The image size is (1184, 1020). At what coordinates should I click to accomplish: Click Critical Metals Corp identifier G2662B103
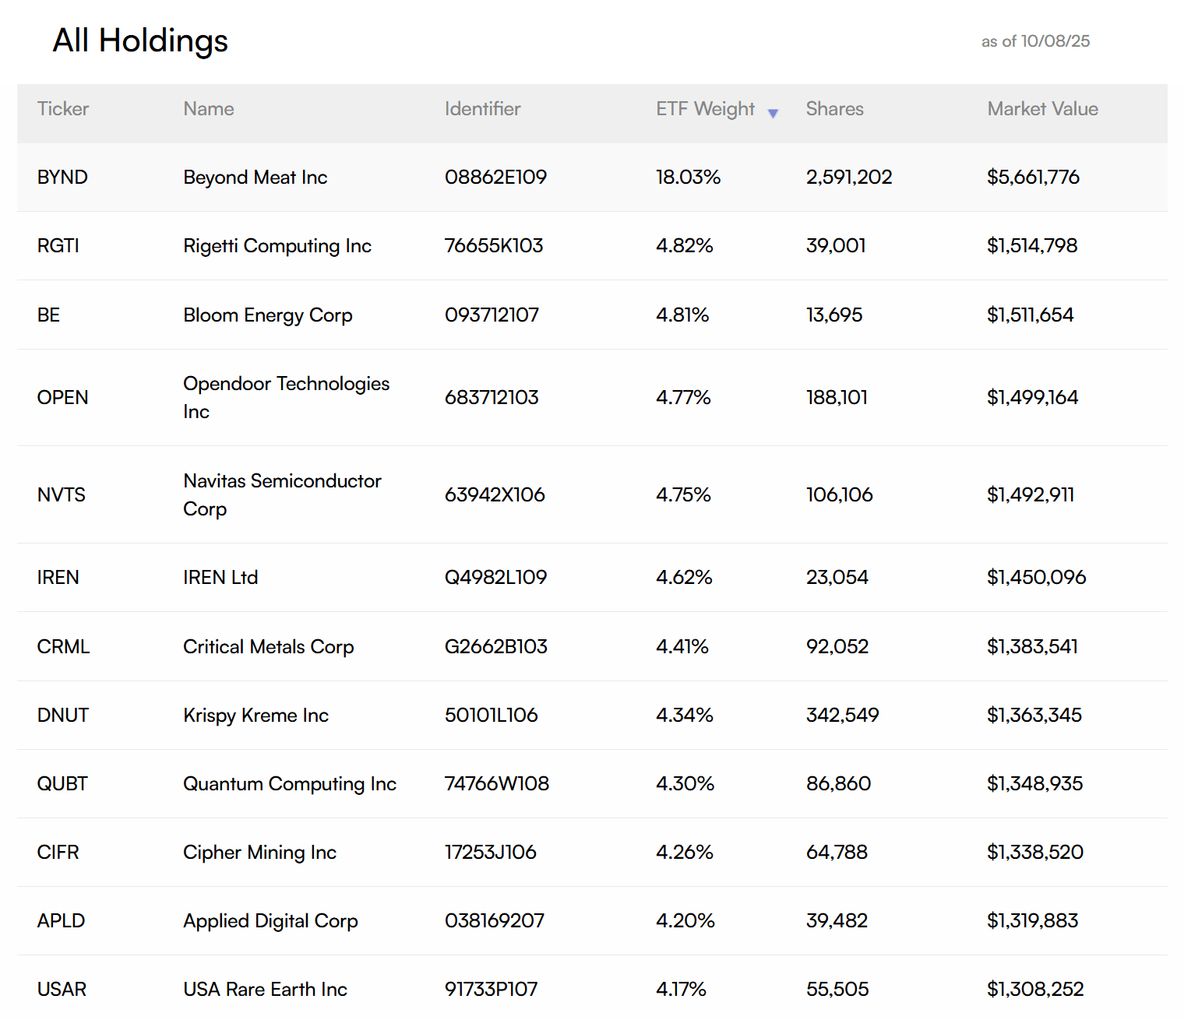(x=495, y=647)
